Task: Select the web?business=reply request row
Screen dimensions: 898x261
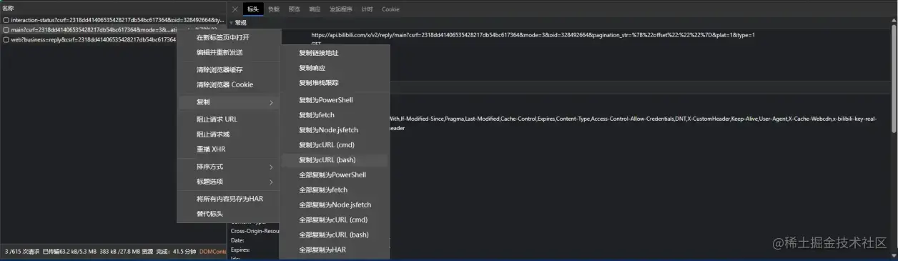Action: click(89, 40)
